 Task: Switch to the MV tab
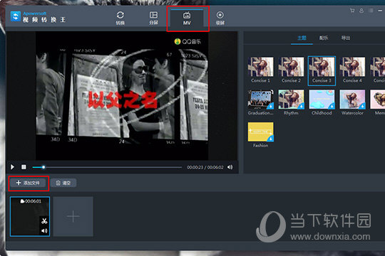pos(187,18)
